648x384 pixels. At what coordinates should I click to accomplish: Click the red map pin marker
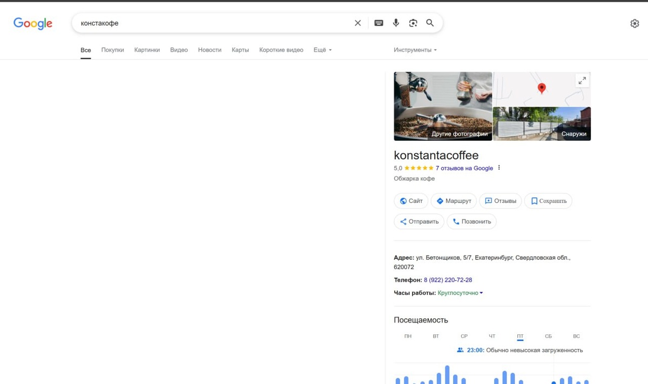coord(542,88)
